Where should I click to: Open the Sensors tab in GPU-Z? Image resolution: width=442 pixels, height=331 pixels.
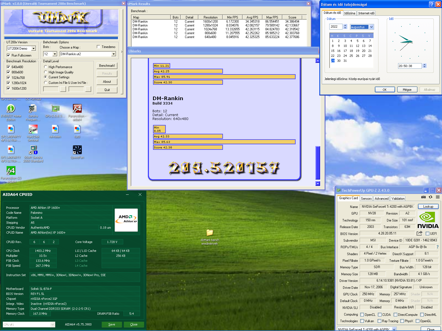pos(366,198)
